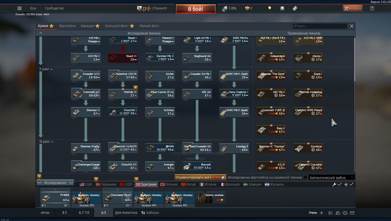Image resolution: width=391 pixels, height=221 pixels.
Task: Click the research tree vertical scrollbar
Action: pyautogui.click(x=354, y=60)
